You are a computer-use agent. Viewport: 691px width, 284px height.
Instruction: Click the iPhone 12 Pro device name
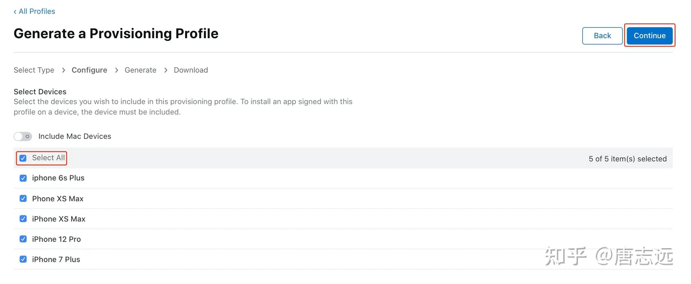pyautogui.click(x=56, y=239)
